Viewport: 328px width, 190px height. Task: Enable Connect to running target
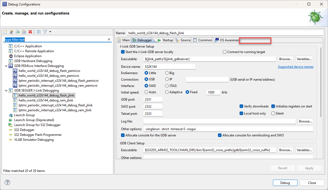click(225, 52)
